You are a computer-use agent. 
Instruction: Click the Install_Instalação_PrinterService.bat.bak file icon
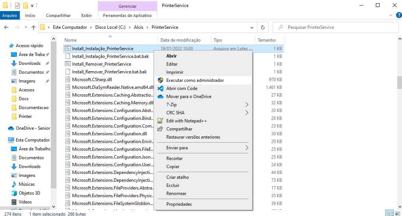coord(68,56)
